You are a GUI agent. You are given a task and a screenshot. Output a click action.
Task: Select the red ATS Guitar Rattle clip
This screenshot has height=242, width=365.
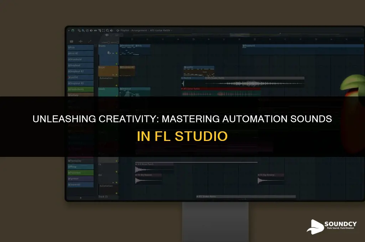(221, 92)
